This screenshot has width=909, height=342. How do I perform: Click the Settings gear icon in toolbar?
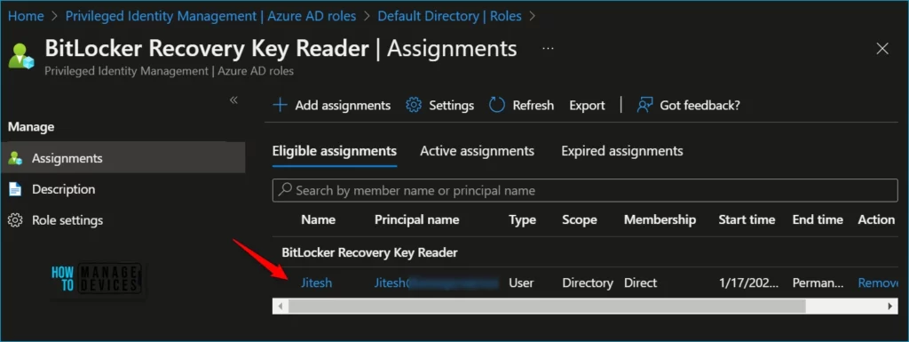(x=414, y=105)
